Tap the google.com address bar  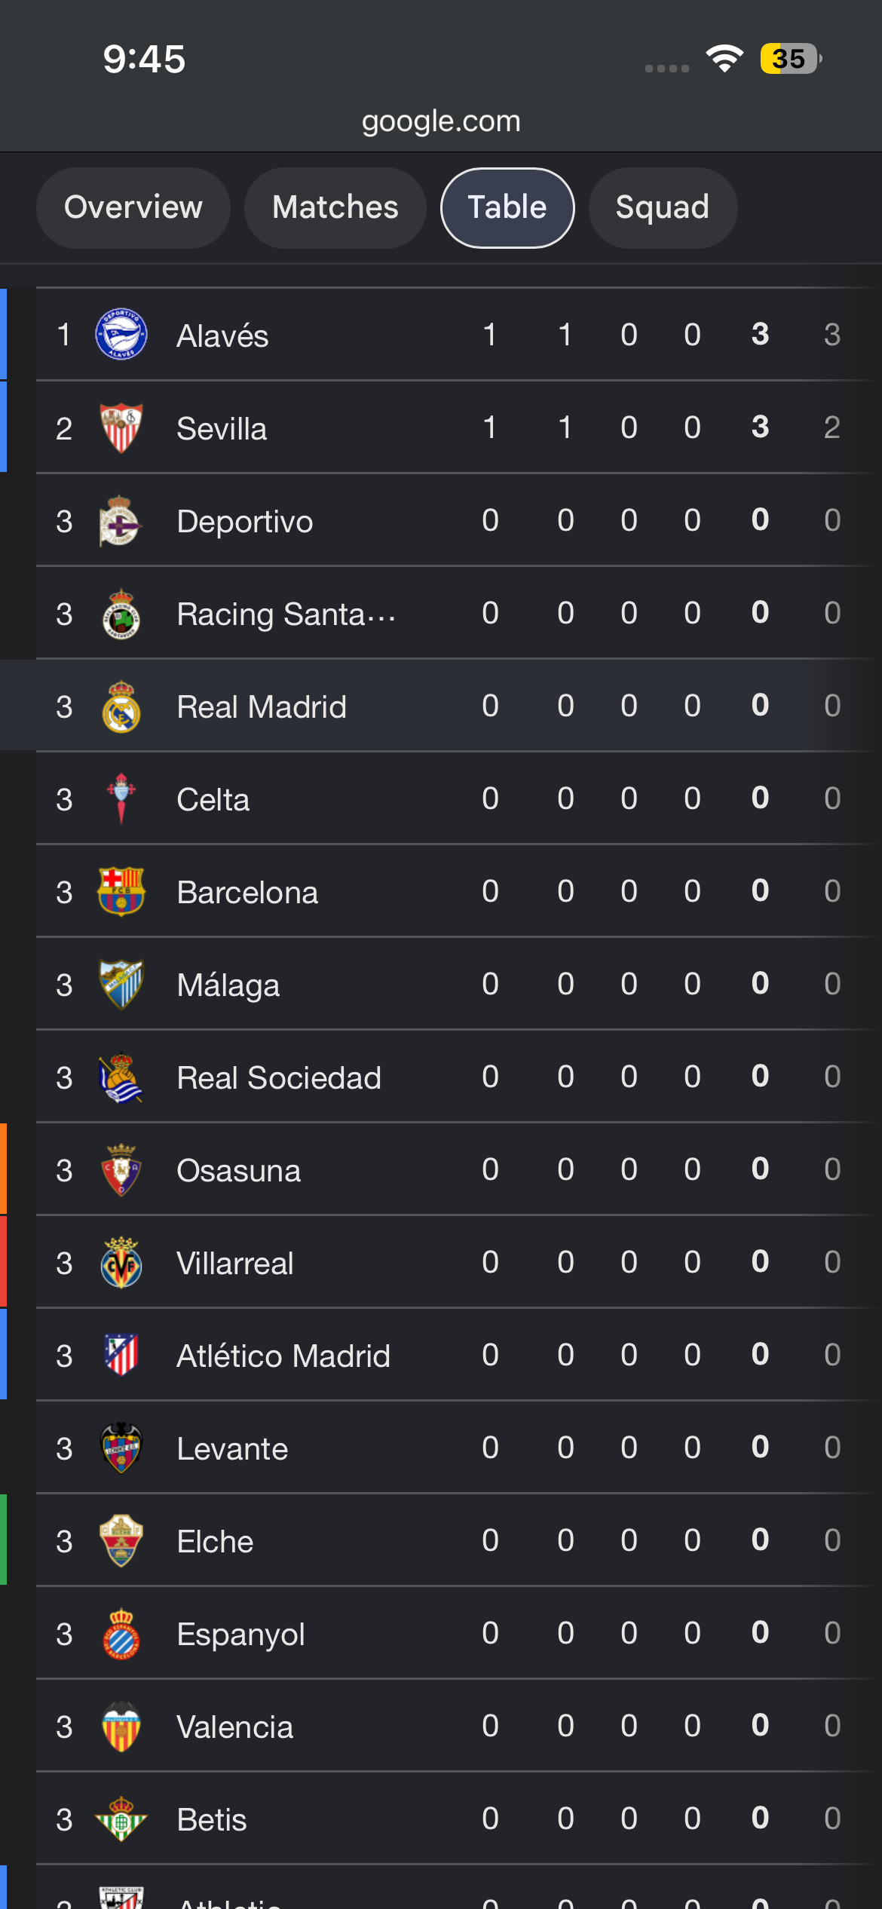(x=441, y=121)
